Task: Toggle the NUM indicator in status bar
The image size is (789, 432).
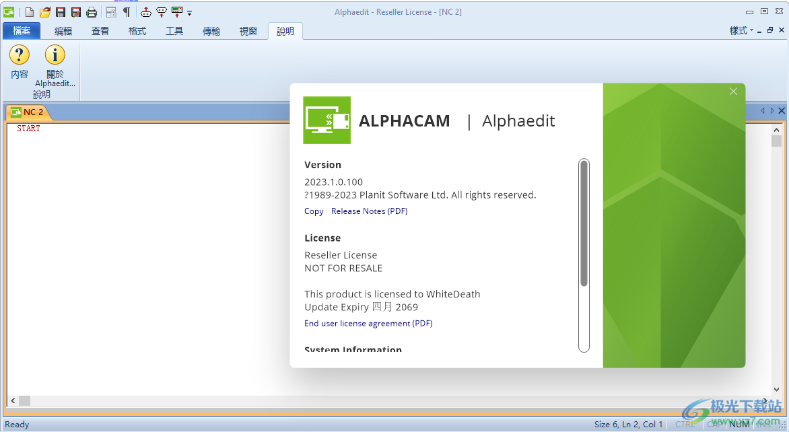Action: coord(739,424)
